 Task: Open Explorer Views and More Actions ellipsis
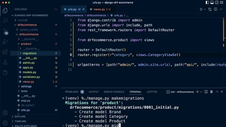pos(56,10)
